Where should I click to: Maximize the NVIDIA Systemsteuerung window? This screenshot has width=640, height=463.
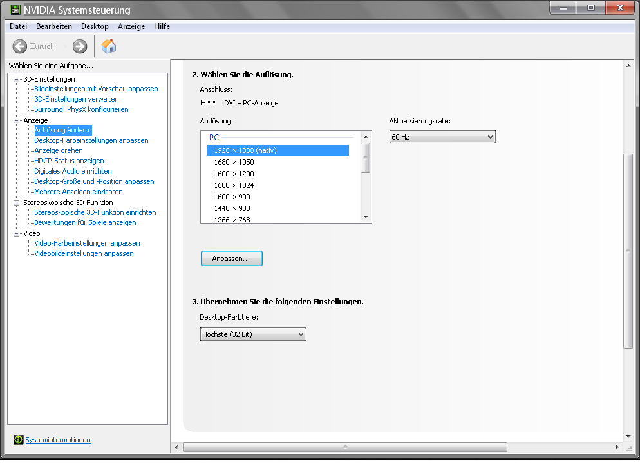[x=590, y=8]
